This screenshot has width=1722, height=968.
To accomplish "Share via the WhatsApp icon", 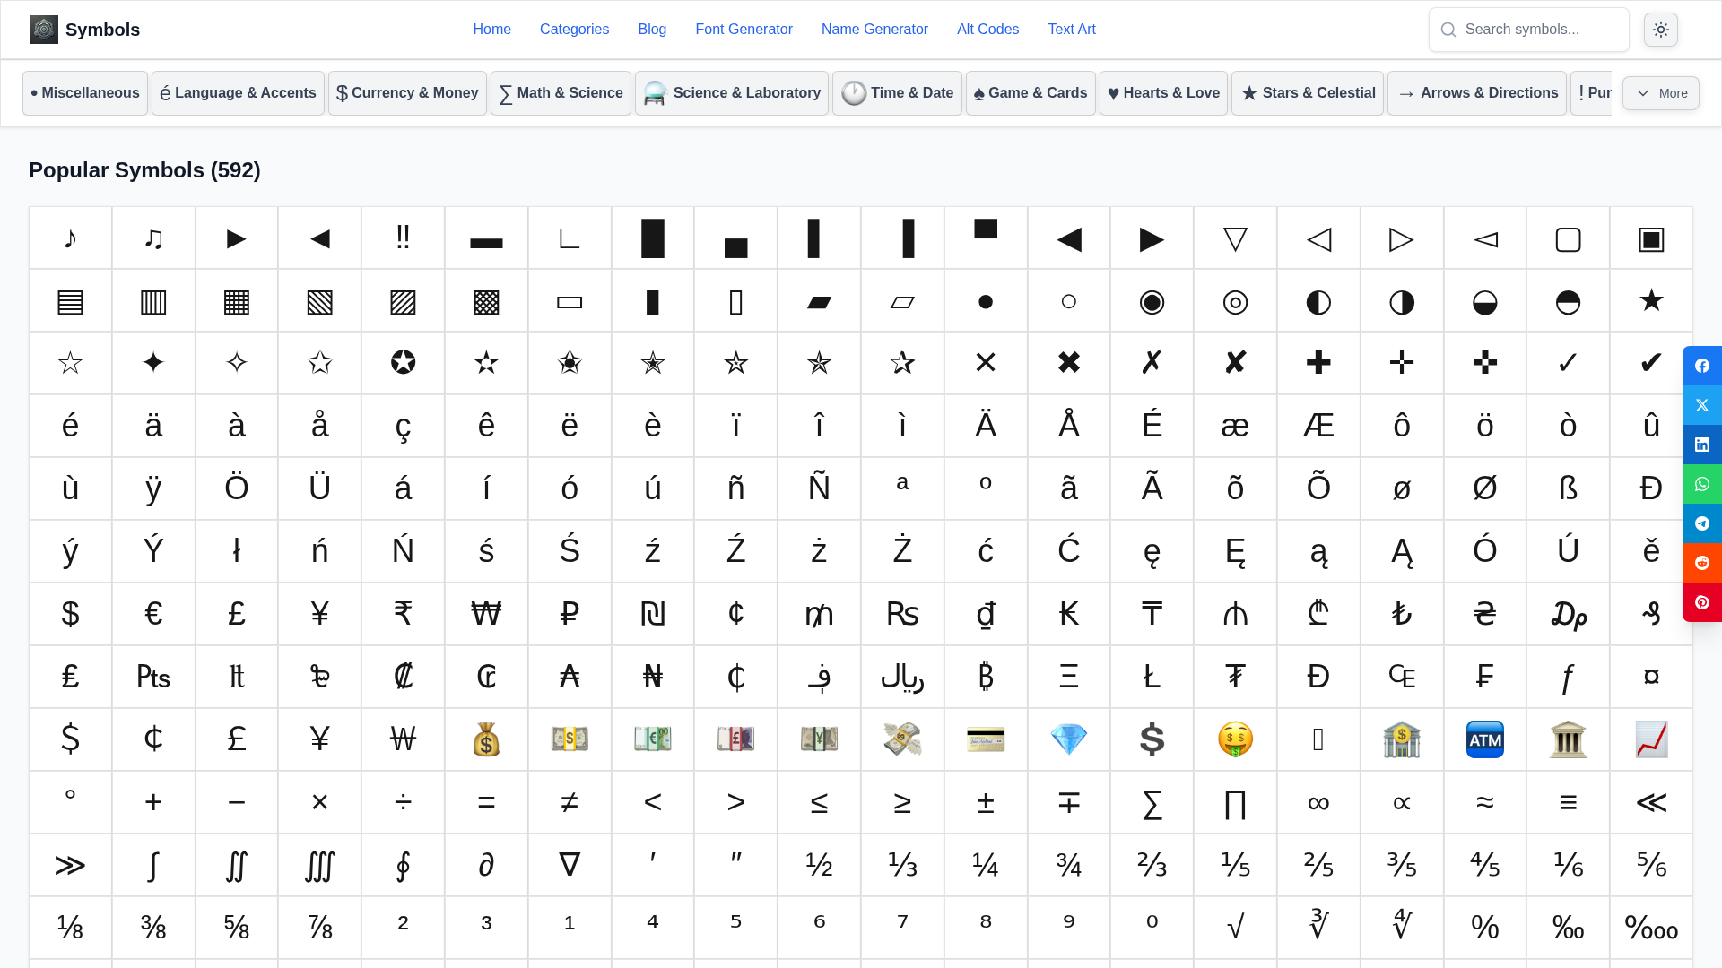I will (1701, 484).
